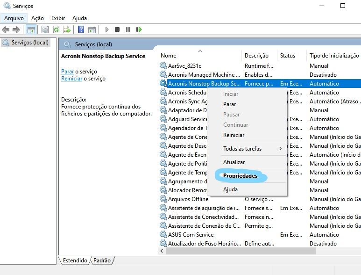Click Desativado cell of Atualizador de Fuso
This screenshot has width=361, height=275.
[323, 244]
